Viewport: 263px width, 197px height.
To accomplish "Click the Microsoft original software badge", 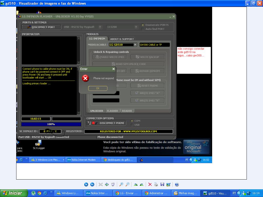I will click(x=196, y=147).
